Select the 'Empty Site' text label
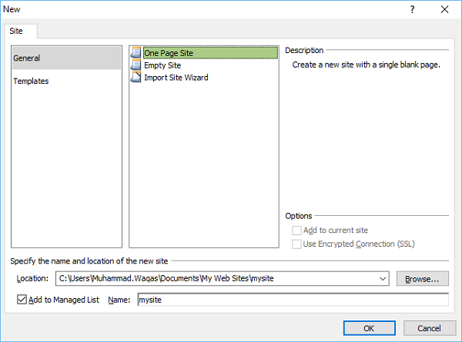Screen dimensions: 462x342 (x=162, y=65)
